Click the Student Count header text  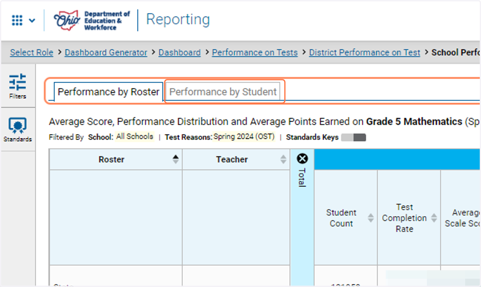(341, 218)
